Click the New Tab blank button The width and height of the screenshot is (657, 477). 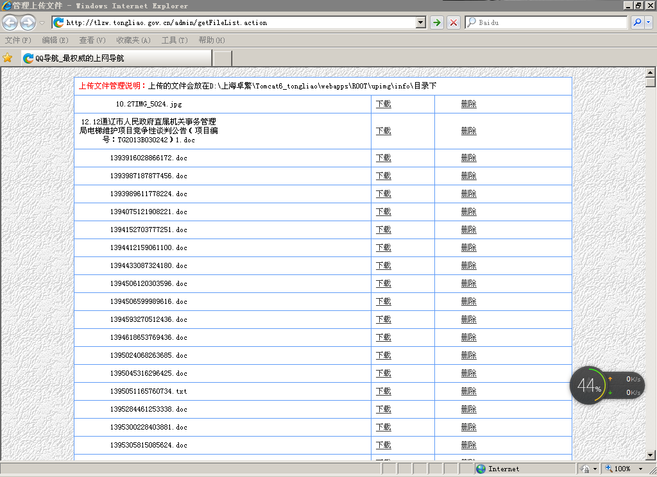tap(222, 58)
